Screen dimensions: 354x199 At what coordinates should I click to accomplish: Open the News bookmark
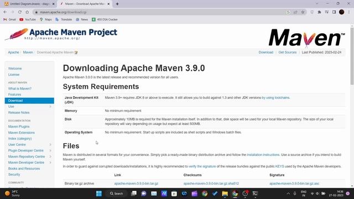pos(82,19)
